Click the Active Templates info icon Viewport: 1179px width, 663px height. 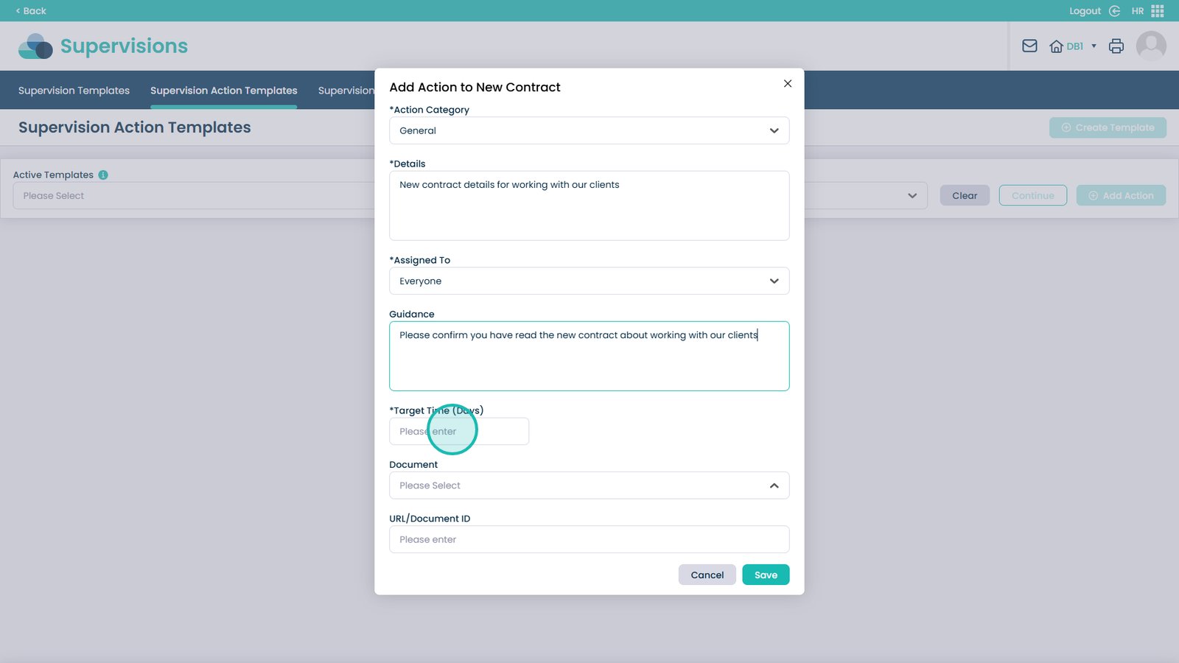103,175
